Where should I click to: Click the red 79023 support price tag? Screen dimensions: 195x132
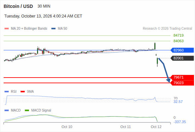[182, 83]
